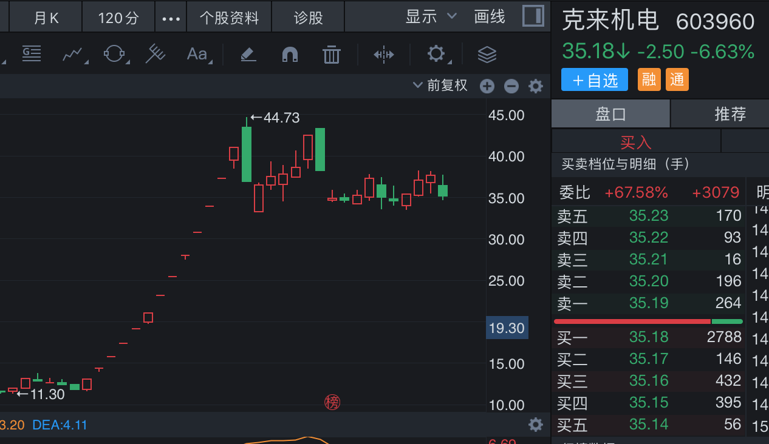
Task: Expand the more periods ellipsis menu
Action: click(171, 18)
